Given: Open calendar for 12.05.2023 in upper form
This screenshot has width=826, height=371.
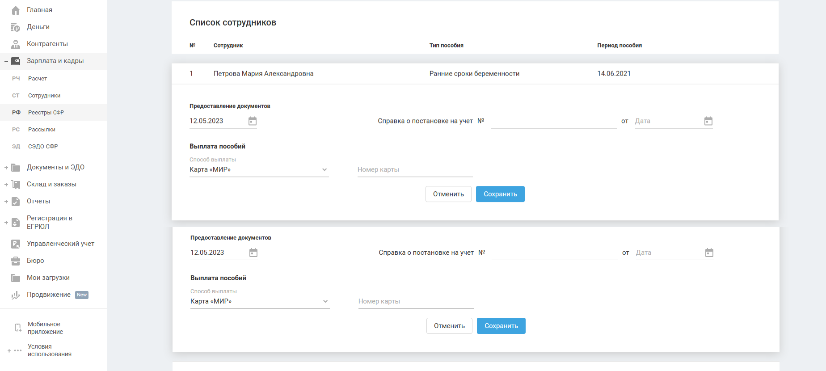Looking at the screenshot, I should 253,121.
